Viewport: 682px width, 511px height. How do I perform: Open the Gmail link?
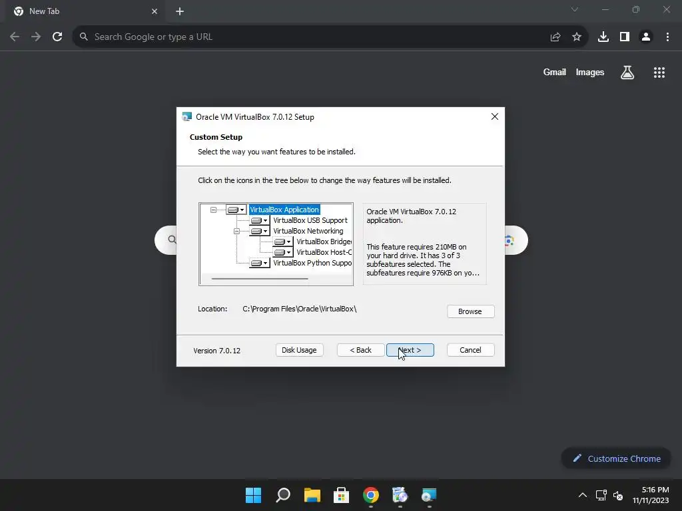pos(555,72)
